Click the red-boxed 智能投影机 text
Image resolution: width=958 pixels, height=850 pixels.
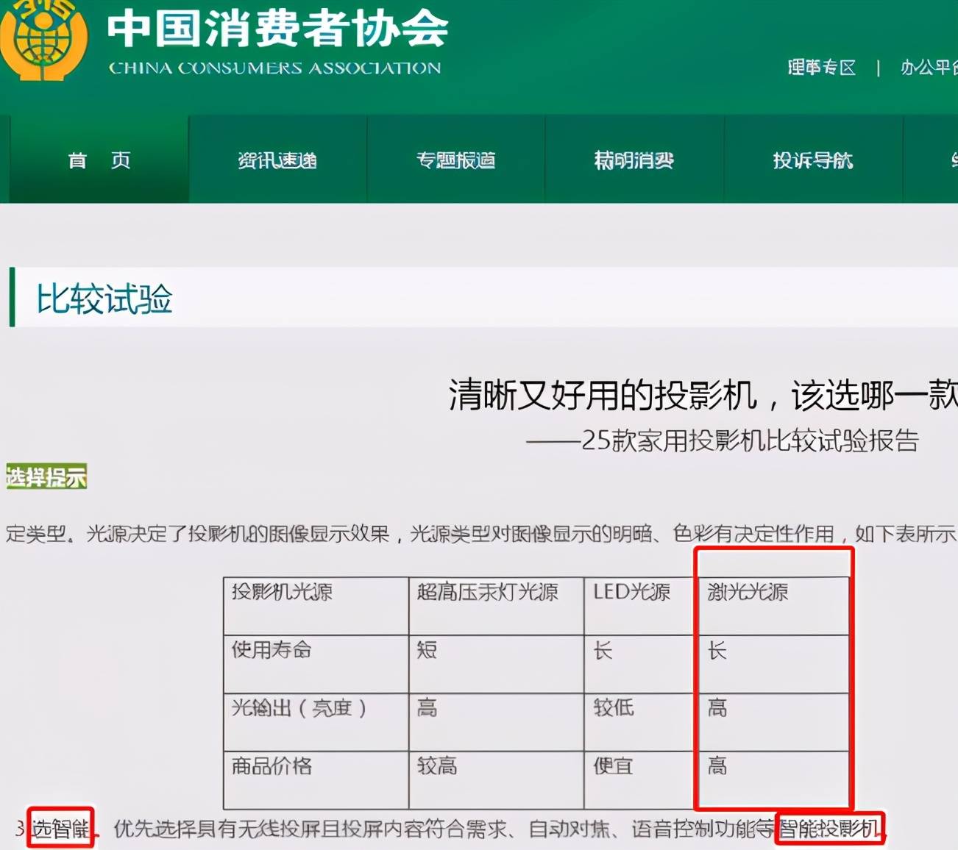829,829
